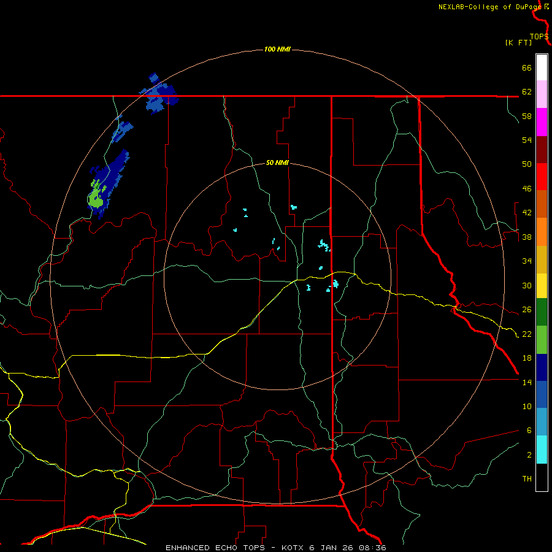Click the 50 NMI range ring label
552x552 pixels.
click(x=277, y=163)
